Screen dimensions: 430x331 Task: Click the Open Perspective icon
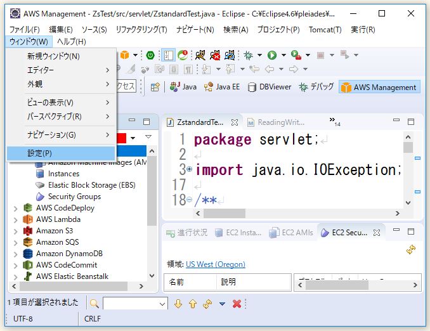pos(155,88)
